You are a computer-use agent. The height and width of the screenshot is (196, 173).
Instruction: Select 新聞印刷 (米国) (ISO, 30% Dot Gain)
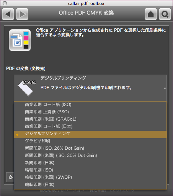[90, 155]
